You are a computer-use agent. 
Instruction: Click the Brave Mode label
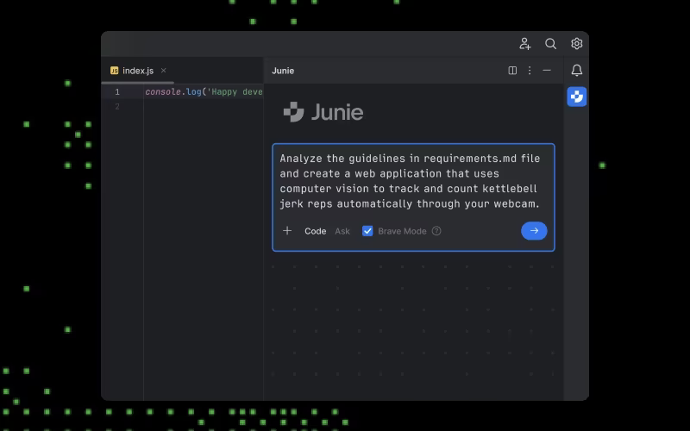click(402, 231)
